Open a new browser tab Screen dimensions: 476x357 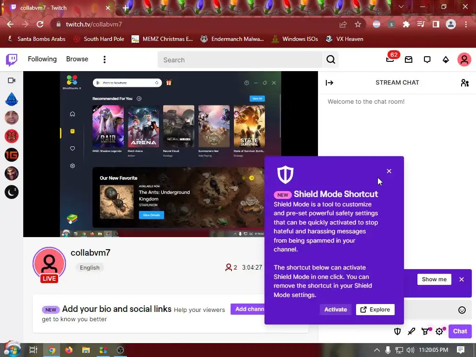point(126,8)
